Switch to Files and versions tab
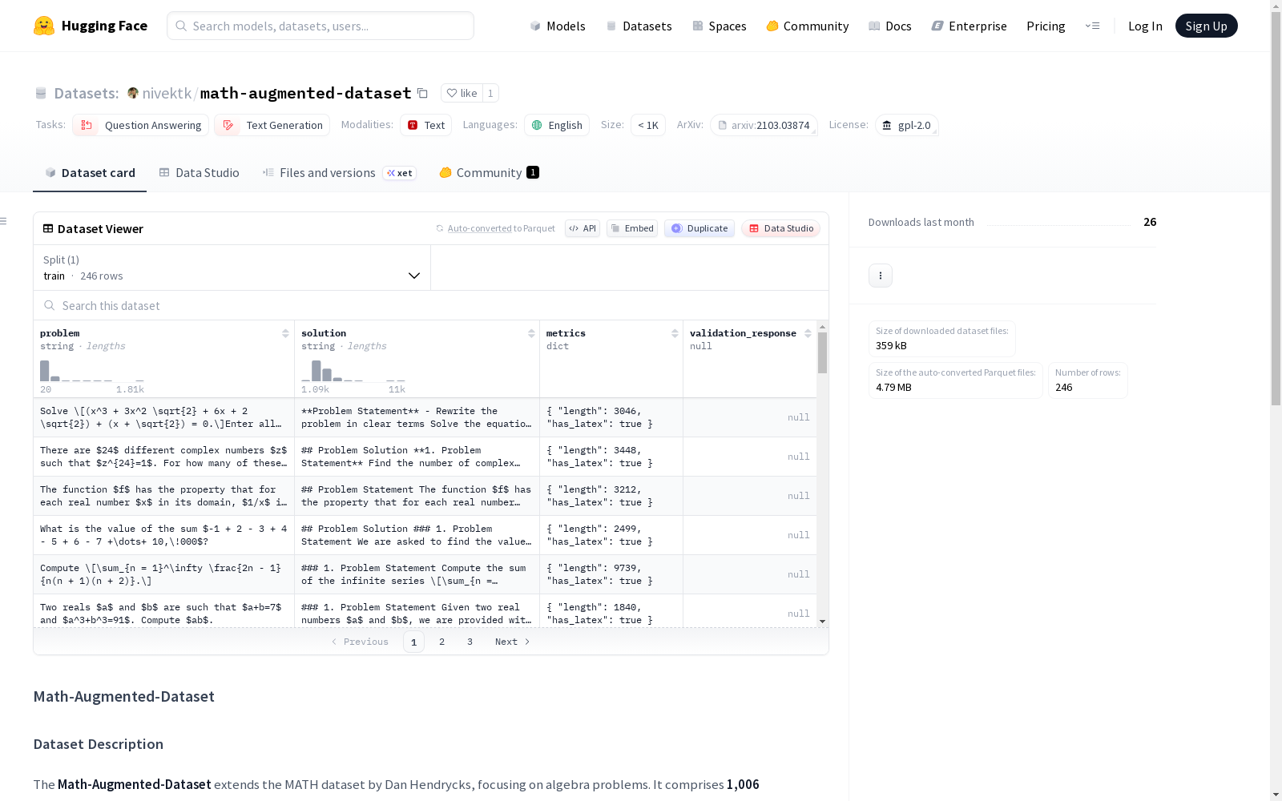Screen dimensions: 1282x801 click(327, 173)
